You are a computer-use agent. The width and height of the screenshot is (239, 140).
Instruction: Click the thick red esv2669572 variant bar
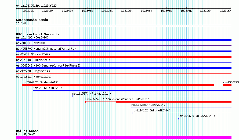(174, 102)
